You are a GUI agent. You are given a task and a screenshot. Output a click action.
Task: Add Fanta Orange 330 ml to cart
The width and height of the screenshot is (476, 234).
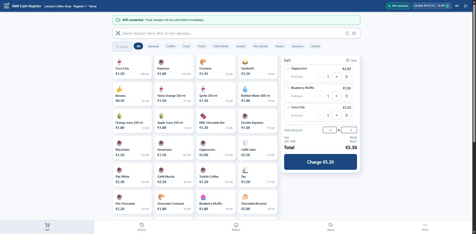pos(174,94)
